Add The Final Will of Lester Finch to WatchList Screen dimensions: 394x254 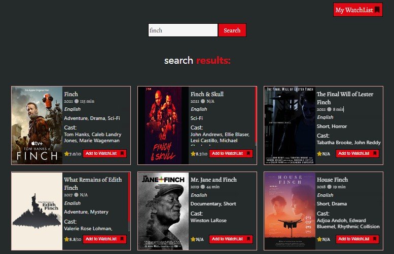pos(357,153)
